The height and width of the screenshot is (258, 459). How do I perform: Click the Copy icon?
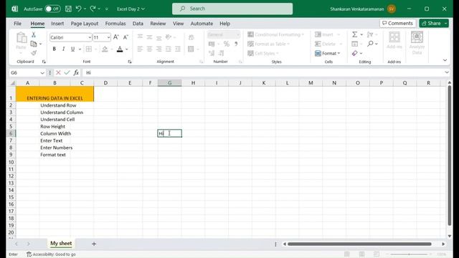tap(34, 44)
